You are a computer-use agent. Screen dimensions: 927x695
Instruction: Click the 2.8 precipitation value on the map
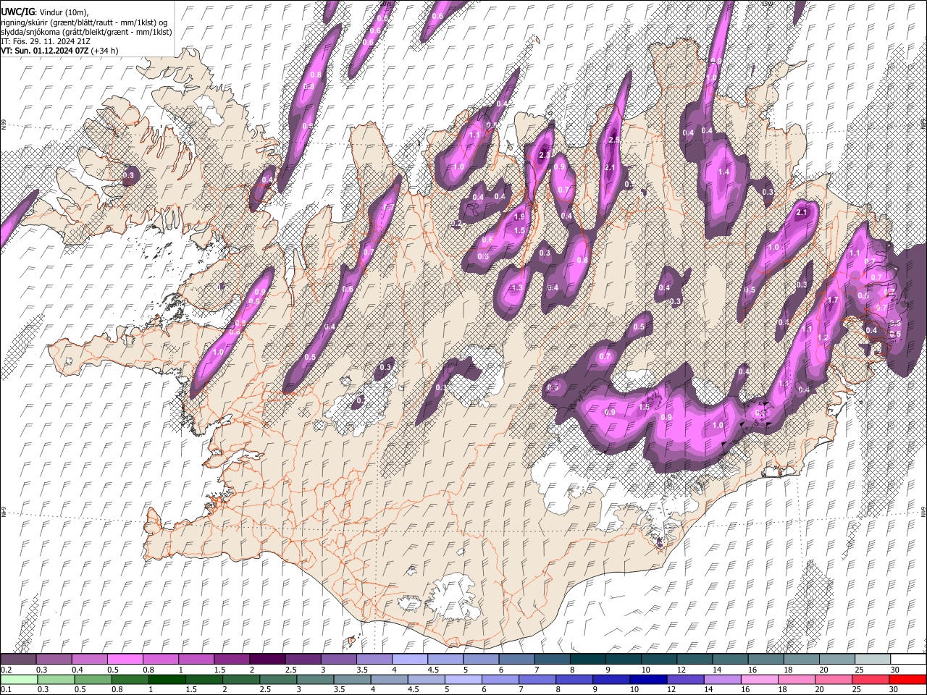[x=614, y=140]
